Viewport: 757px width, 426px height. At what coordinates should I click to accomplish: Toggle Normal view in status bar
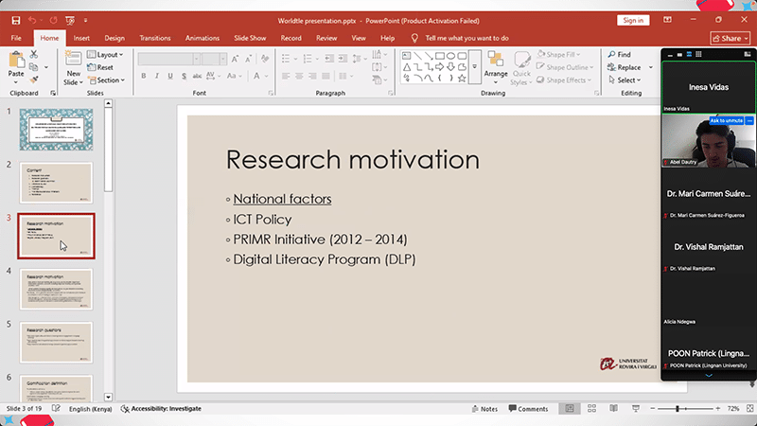(570, 409)
